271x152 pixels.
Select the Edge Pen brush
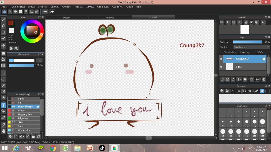(24, 118)
